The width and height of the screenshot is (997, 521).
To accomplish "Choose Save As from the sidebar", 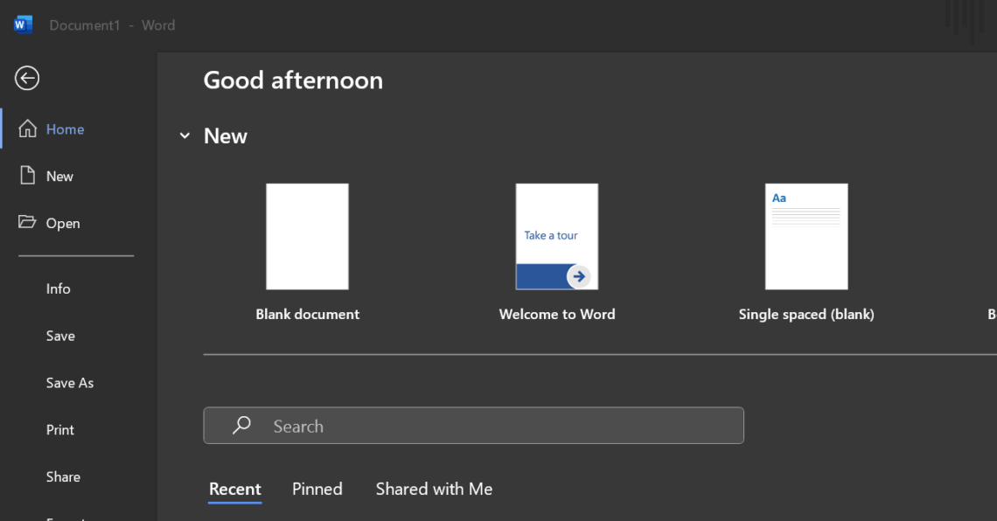I will tap(70, 382).
